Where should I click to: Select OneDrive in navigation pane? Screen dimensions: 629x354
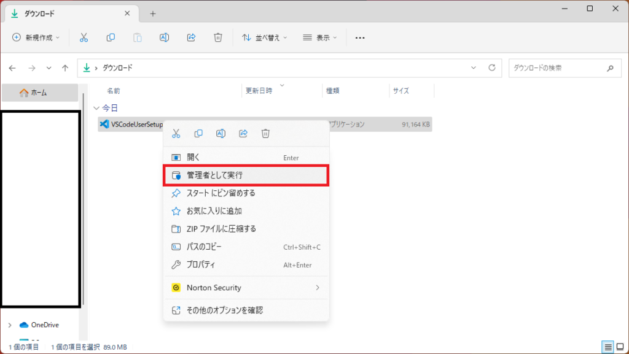45,325
